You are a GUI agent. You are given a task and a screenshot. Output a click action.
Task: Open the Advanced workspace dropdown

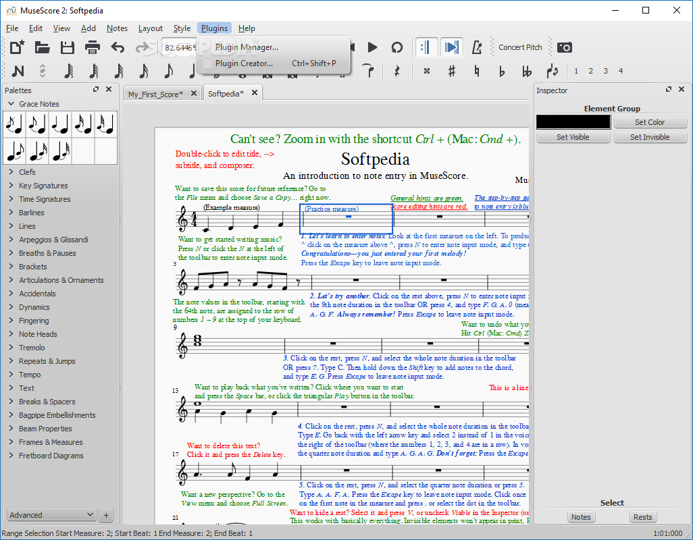tap(51, 515)
